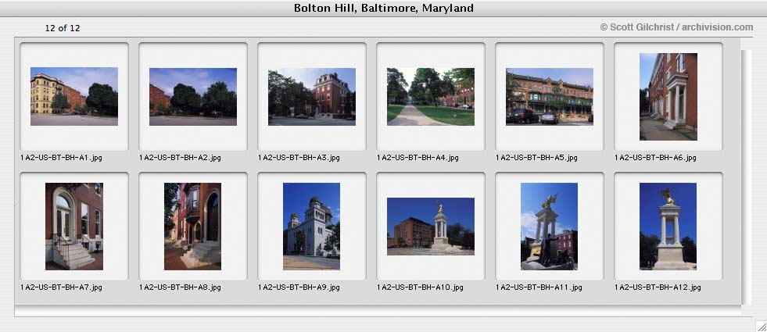Click the "12 of 12" item count

click(63, 28)
